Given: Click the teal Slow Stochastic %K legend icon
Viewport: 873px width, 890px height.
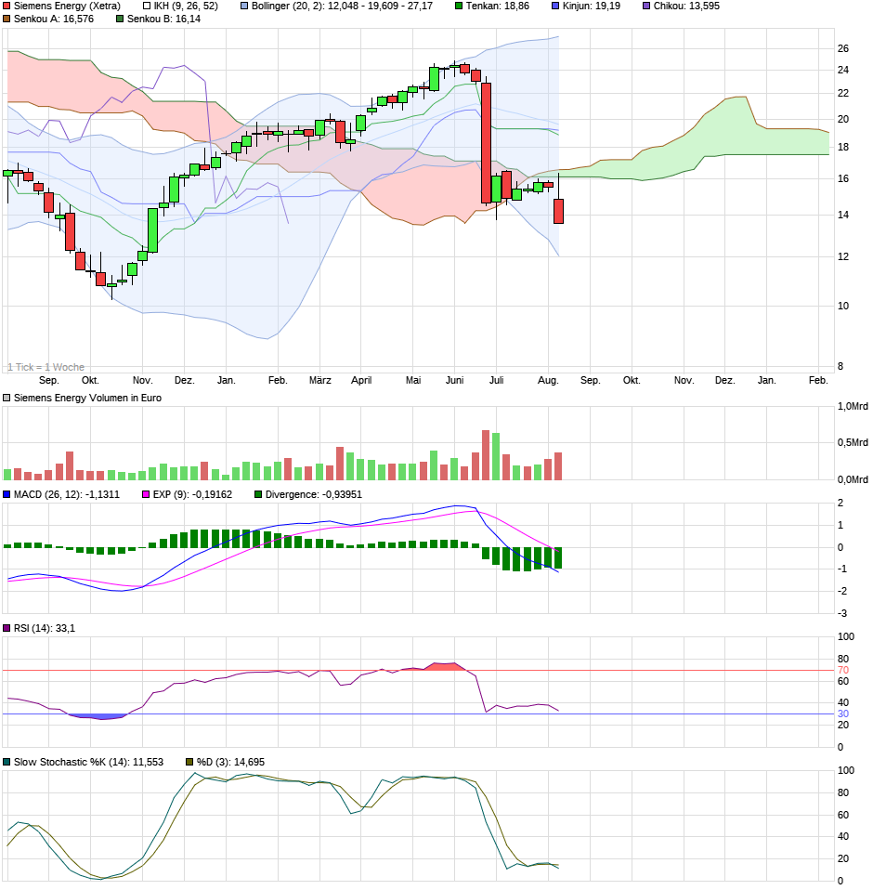Looking at the screenshot, I should tap(8, 760).
